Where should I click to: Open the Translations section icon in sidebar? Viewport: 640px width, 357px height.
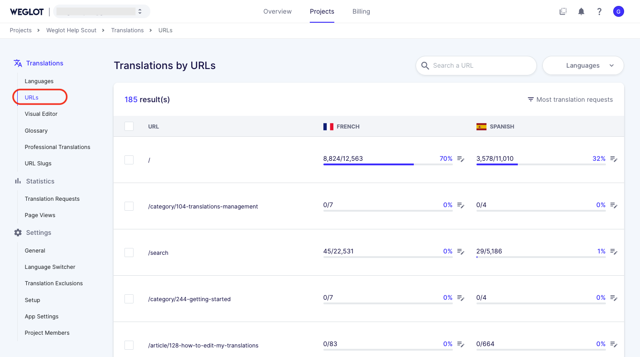point(18,63)
